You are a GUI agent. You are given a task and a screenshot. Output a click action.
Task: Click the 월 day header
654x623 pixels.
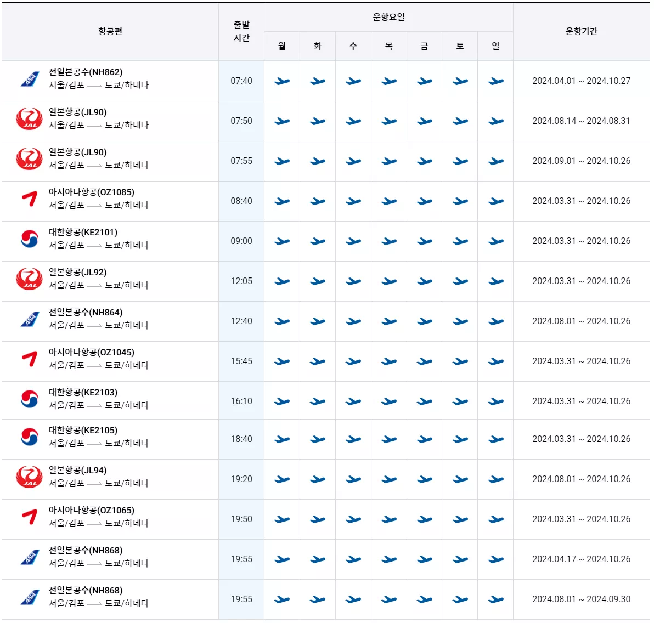pyautogui.click(x=282, y=46)
